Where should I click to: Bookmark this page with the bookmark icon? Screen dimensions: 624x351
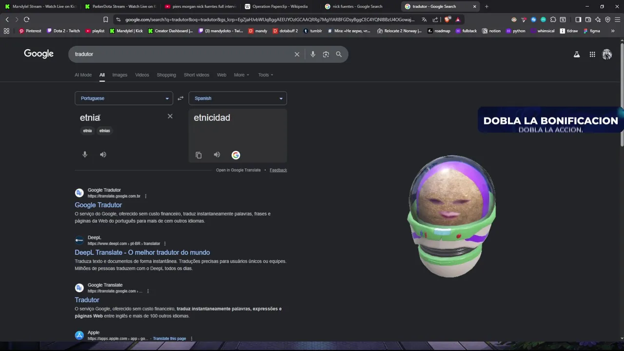tap(105, 19)
